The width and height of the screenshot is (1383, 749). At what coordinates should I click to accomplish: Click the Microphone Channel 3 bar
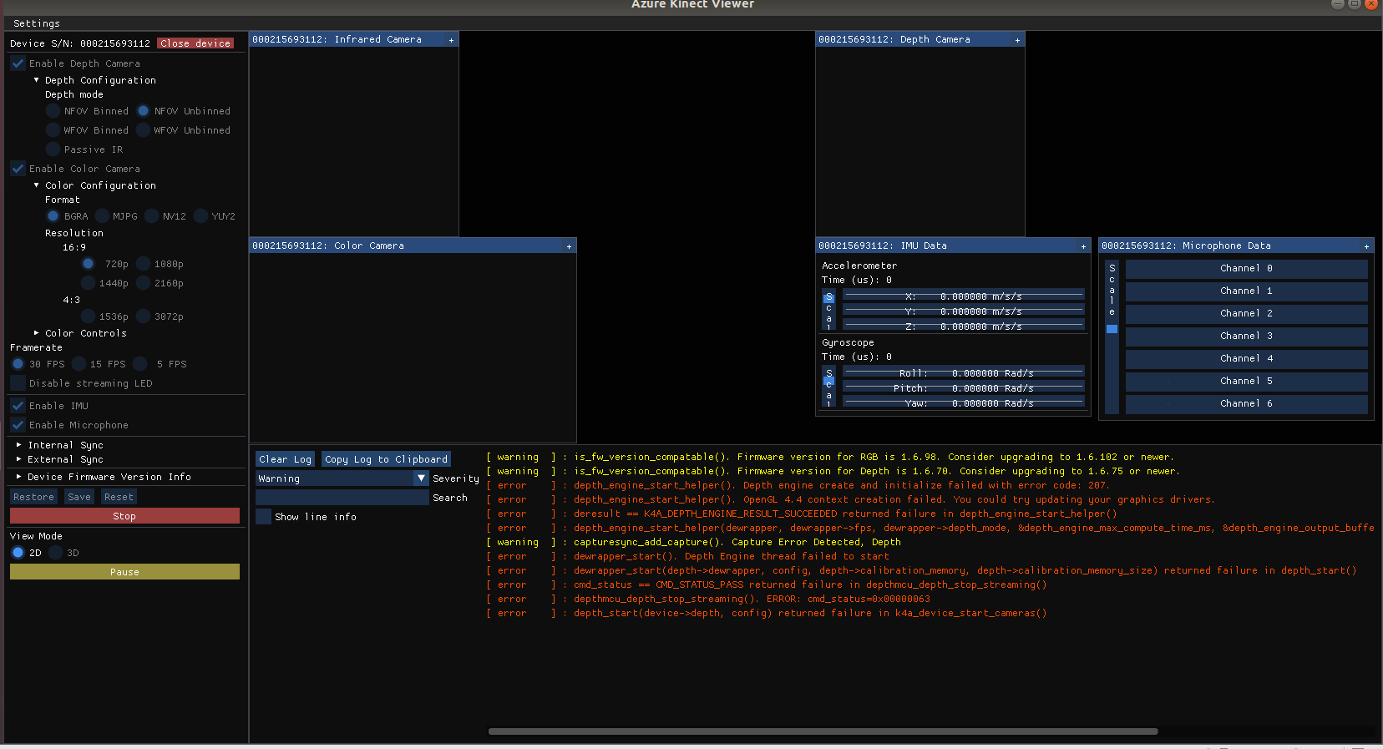click(x=1246, y=337)
